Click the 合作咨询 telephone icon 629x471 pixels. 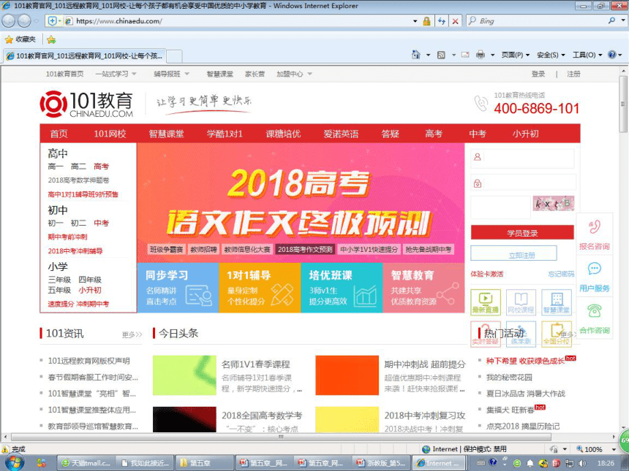(595, 311)
